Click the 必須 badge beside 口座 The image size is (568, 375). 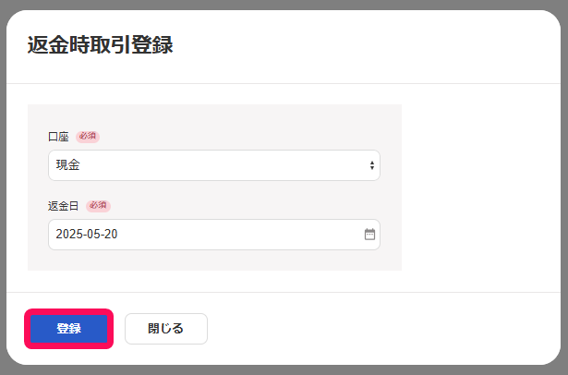click(88, 137)
